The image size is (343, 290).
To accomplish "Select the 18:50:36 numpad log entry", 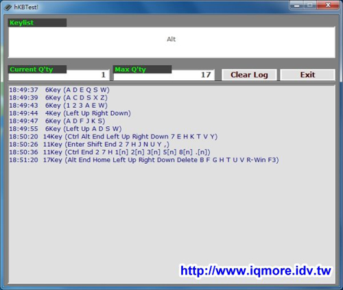I will (x=110, y=152).
